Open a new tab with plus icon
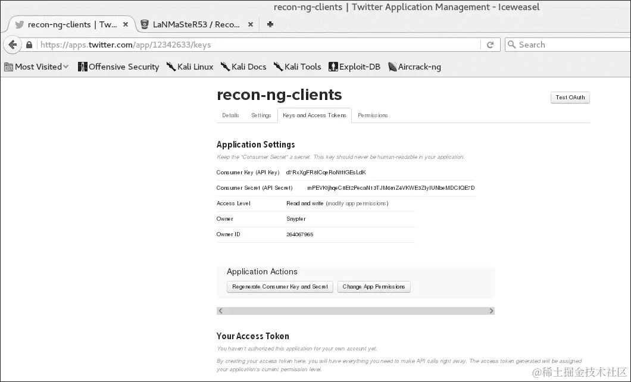 click(270, 24)
